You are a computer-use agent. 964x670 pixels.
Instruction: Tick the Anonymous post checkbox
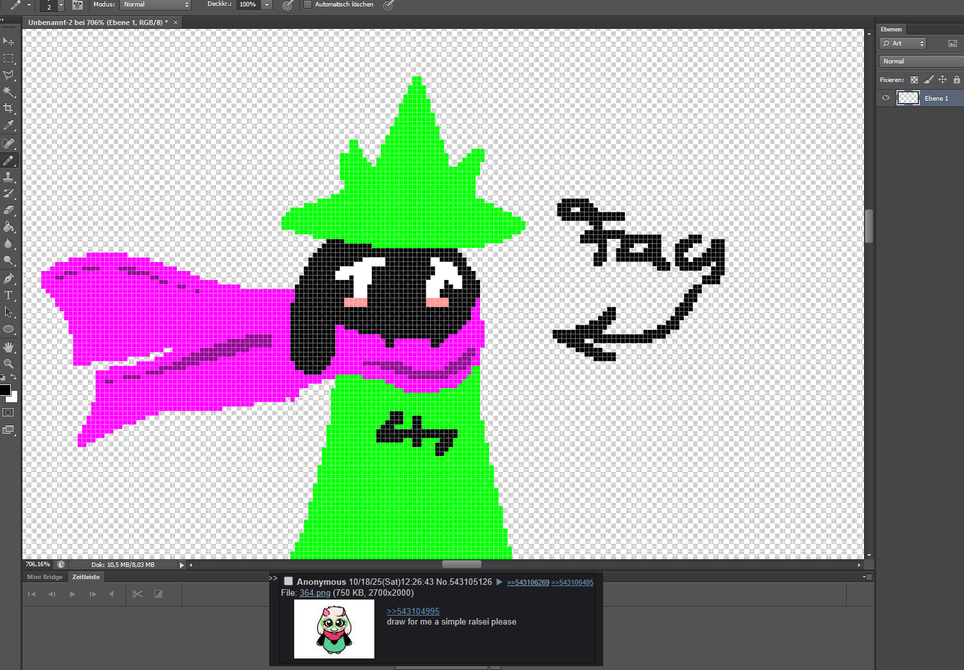(288, 582)
